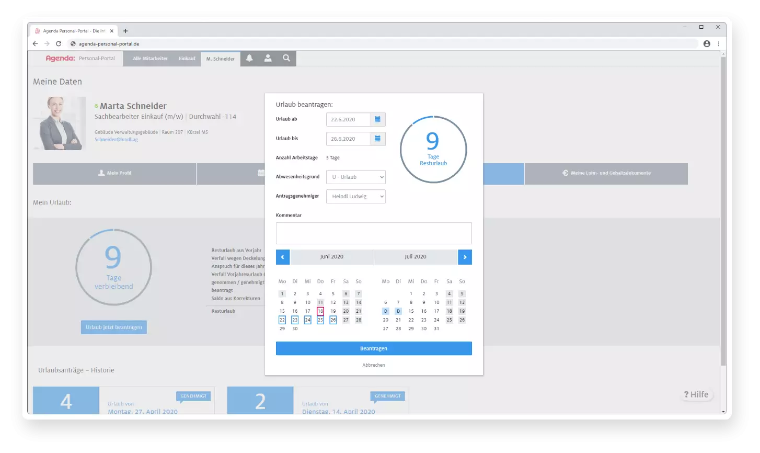Switch to Einkauf tab

pyautogui.click(x=187, y=59)
